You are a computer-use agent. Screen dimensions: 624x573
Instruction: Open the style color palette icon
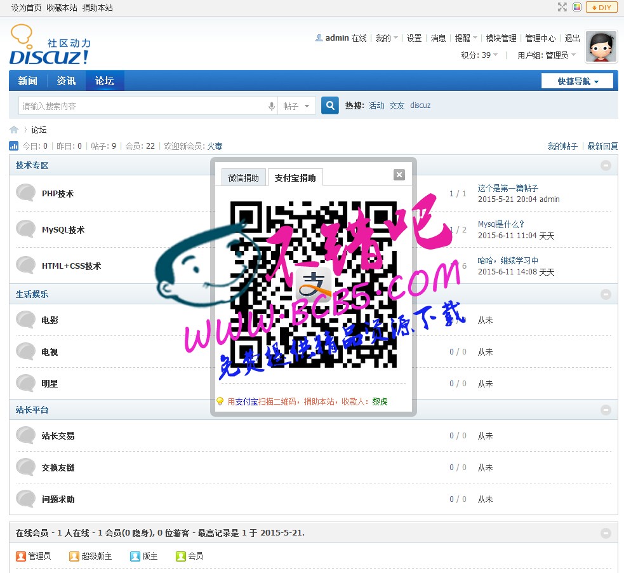pos(577,7)
